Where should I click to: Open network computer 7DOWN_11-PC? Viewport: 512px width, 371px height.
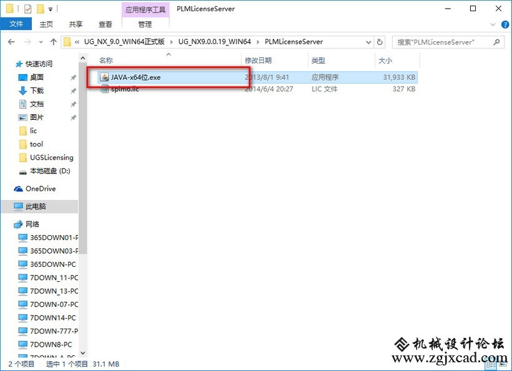point(54,277)
